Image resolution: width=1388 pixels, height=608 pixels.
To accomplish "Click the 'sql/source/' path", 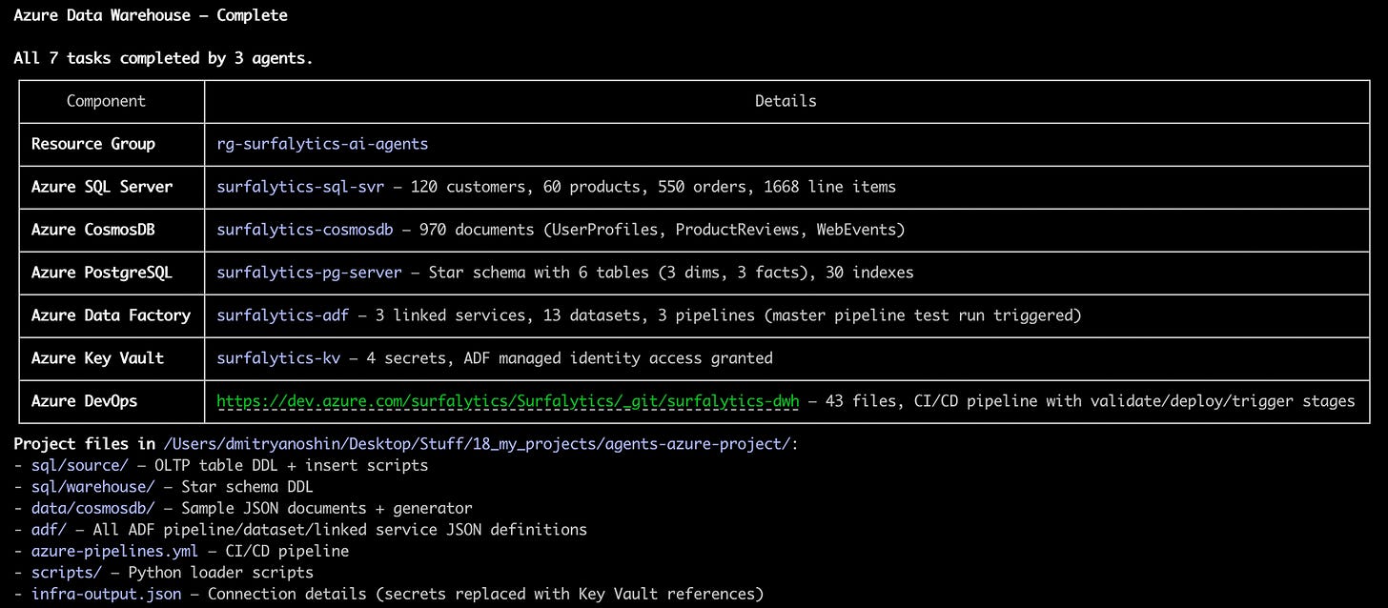I will click(x=79, y=465).
